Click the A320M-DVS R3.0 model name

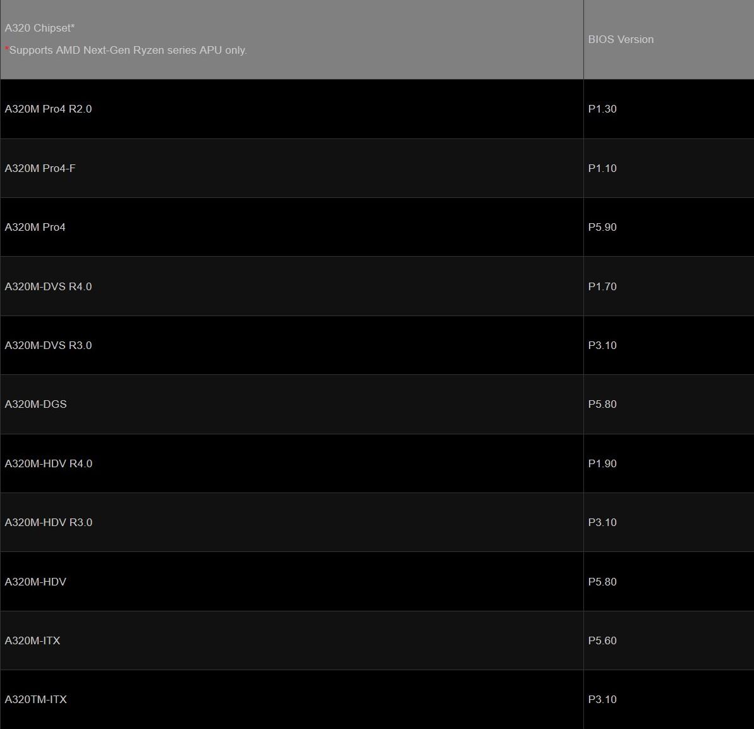pyautogui.click(x=48, y=345)
